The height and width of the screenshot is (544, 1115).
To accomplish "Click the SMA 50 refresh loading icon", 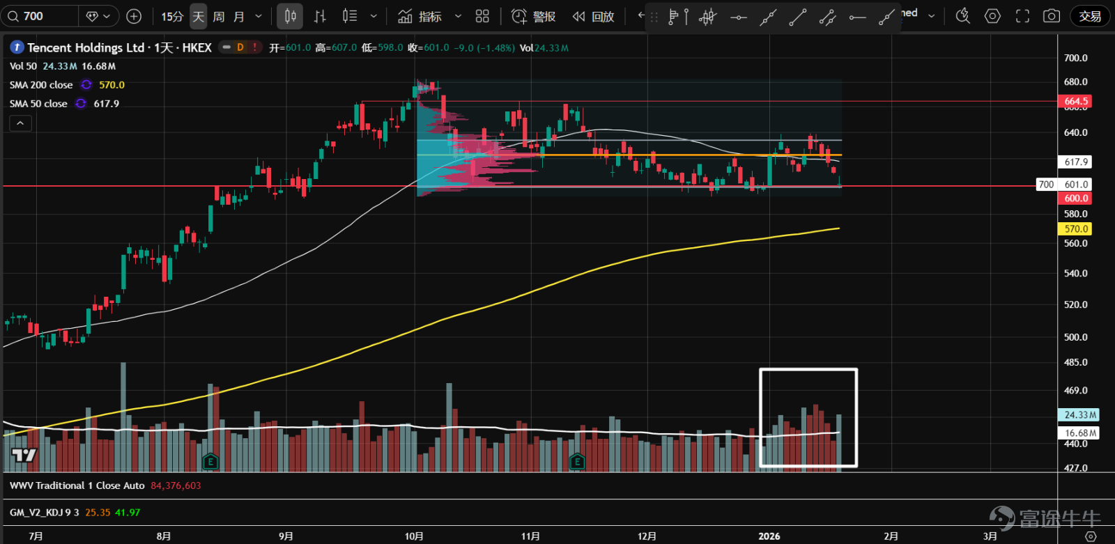I will click(x=81, y=104).
